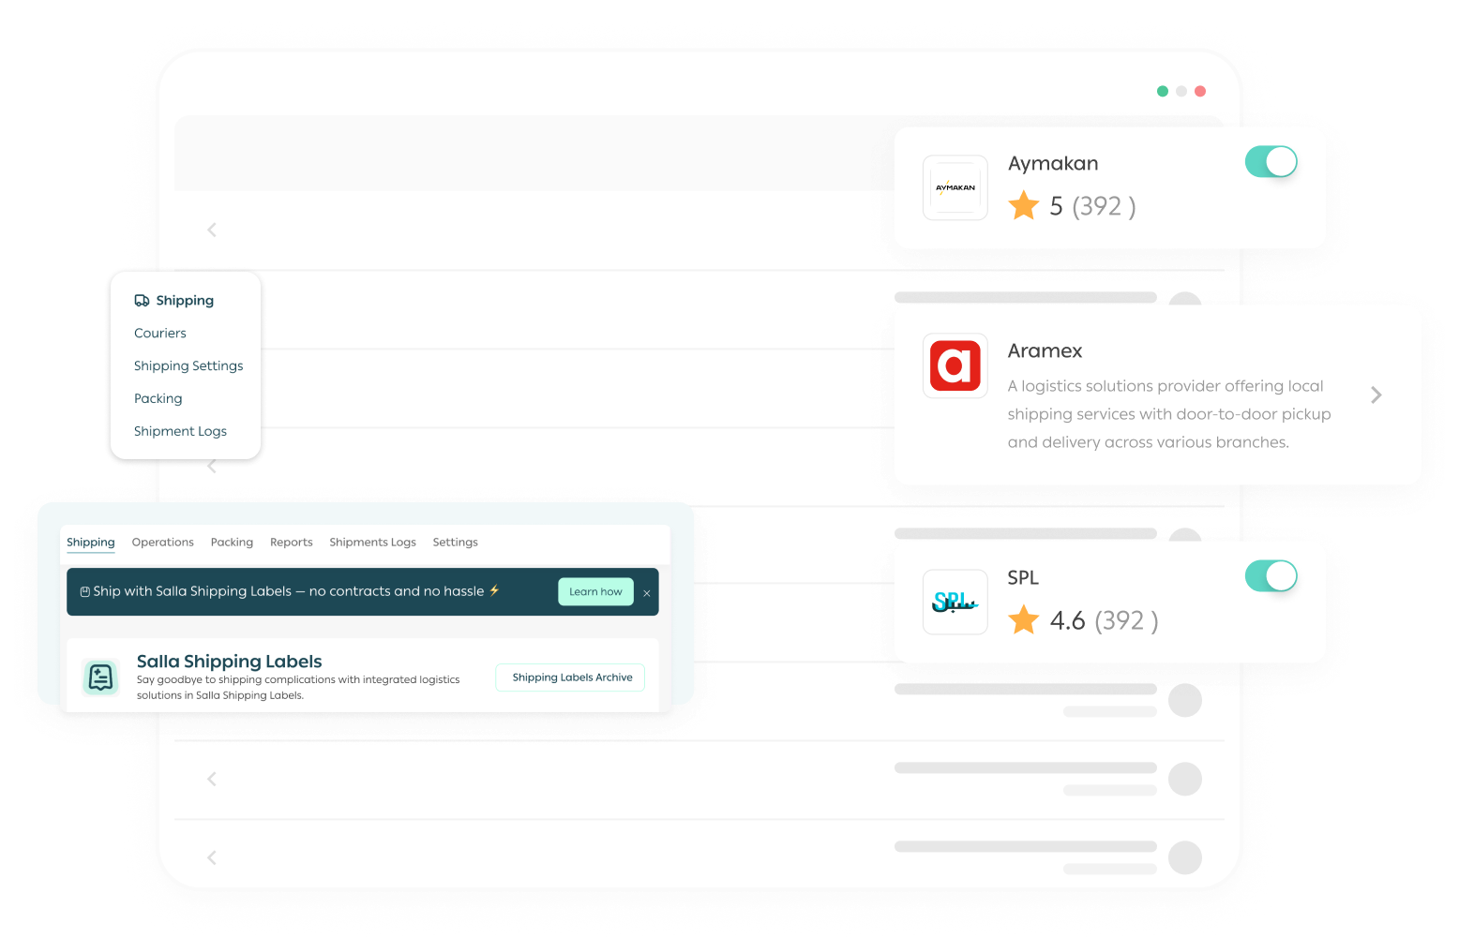Click the SPL courier logo
Viewport: 1459px width, 938px height.
(x=955, y=602)
